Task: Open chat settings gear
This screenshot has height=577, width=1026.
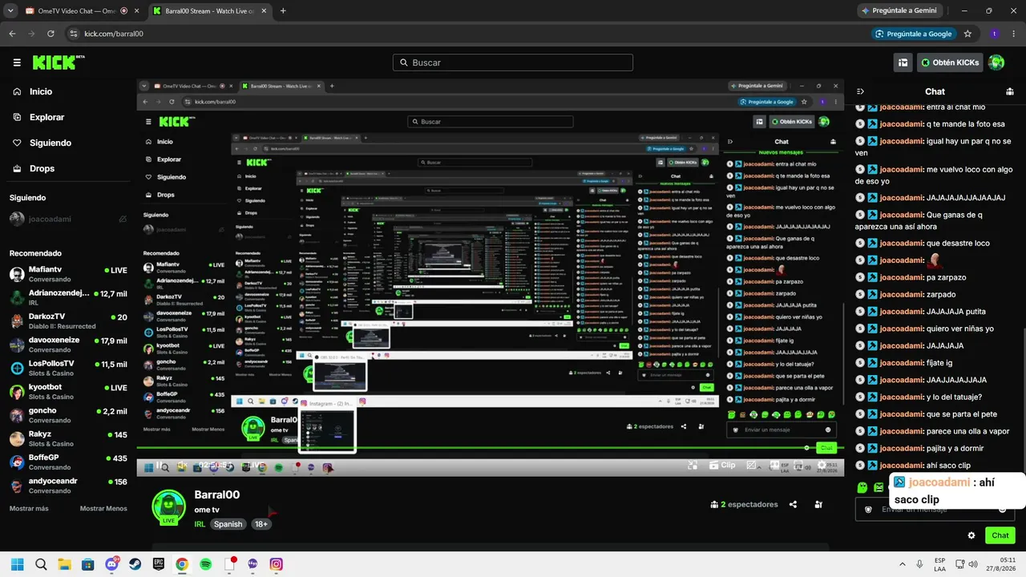Action: (971, 535)
